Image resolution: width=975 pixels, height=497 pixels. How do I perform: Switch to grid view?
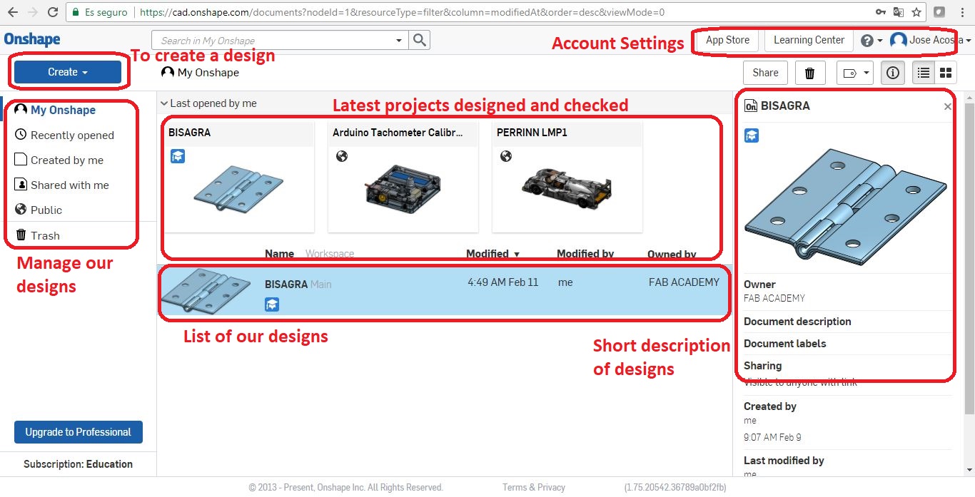(946, 73)
